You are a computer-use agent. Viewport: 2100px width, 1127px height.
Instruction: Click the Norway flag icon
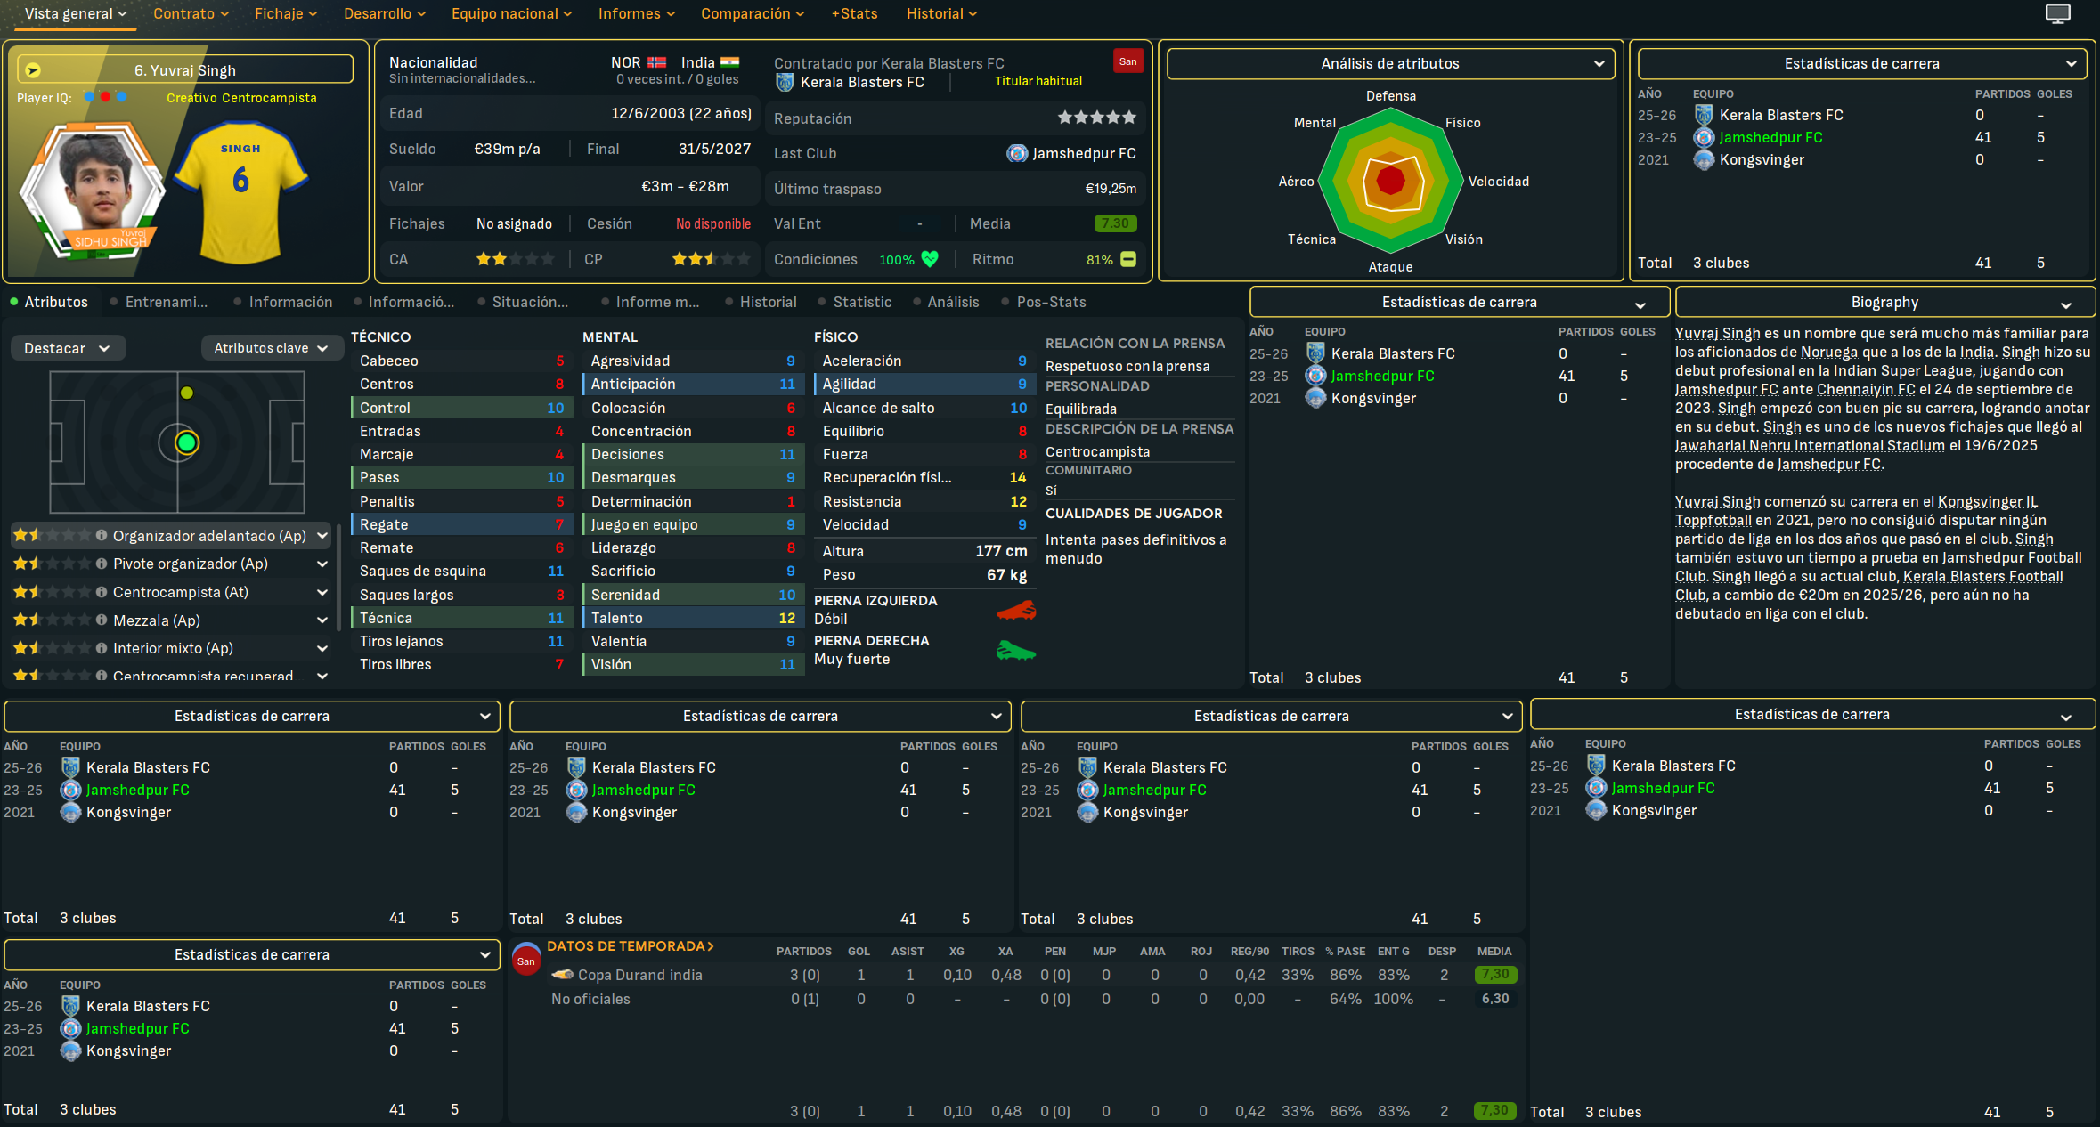coord(657,62)
